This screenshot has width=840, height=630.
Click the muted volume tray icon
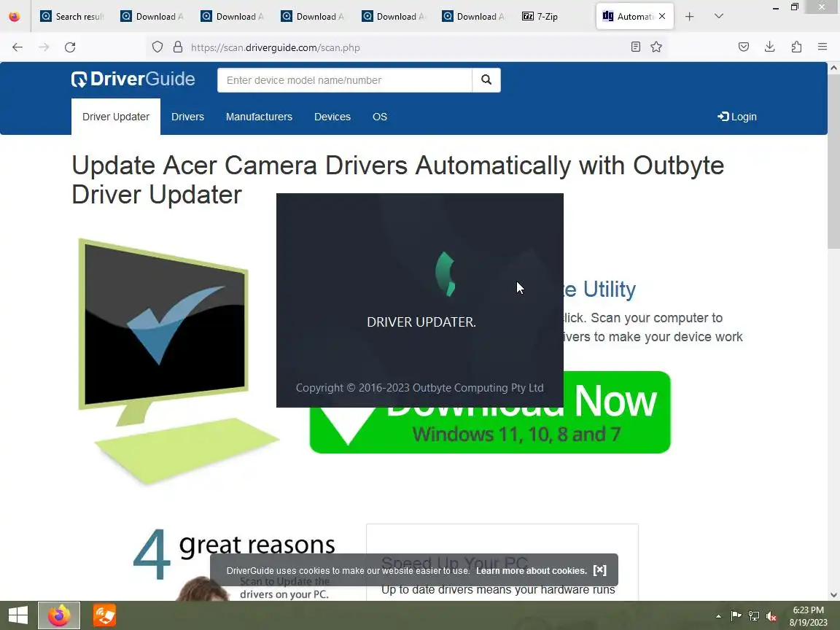[771, 616]
